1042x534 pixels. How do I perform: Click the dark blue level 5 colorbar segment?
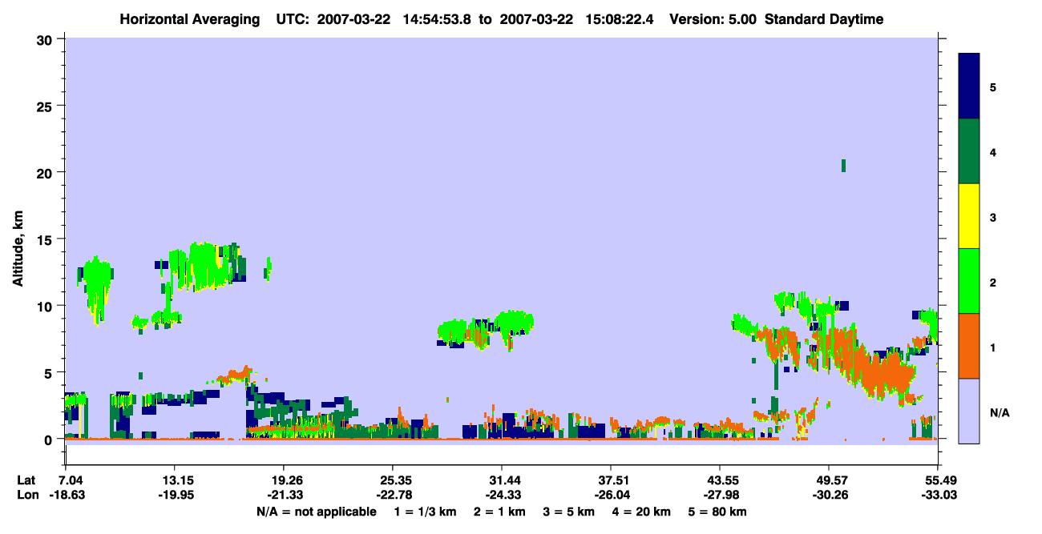[x=969, y=86]
